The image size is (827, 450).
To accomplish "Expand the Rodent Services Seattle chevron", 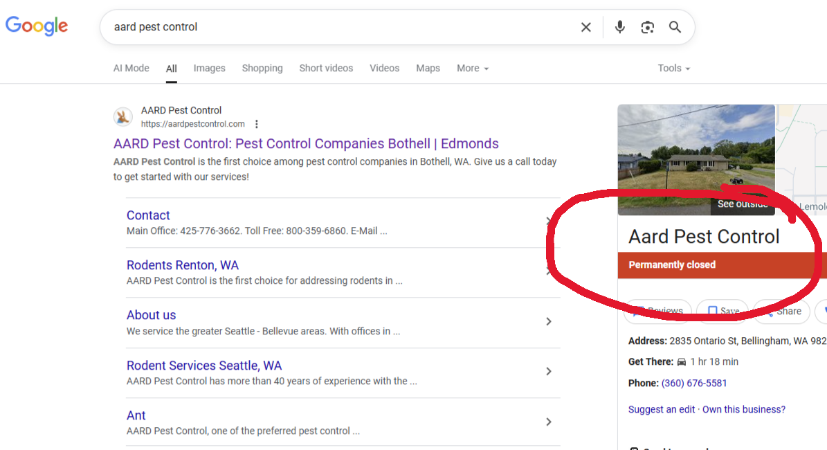I will (x=548, y=372).
